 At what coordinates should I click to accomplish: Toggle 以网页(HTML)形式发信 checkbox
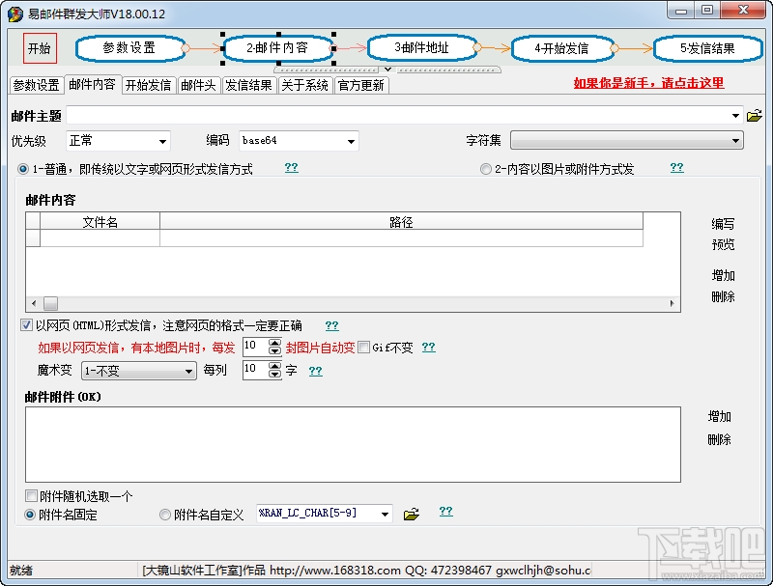(x=26, y=325)
